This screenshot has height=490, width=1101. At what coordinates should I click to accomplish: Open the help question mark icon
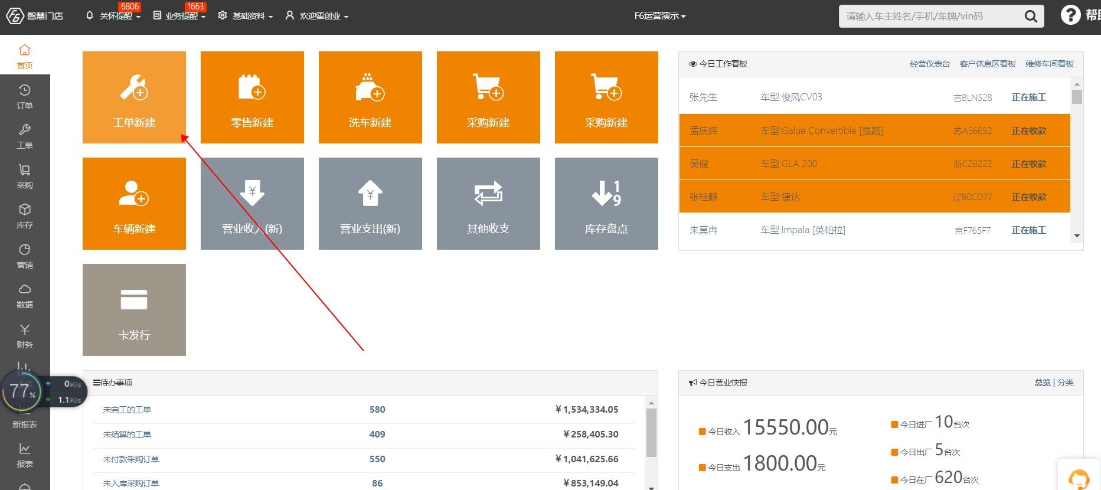(1070, 15)
